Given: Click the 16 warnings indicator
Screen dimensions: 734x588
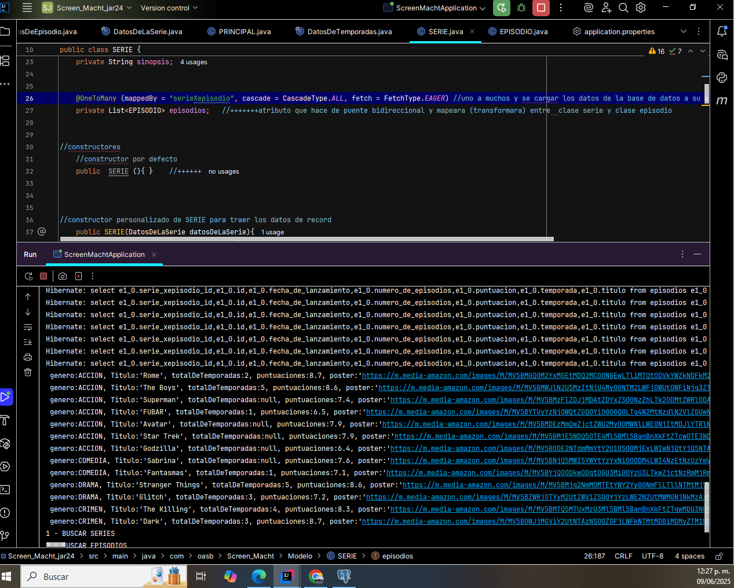Looking at the screenshot, I should pyautogui.click(x=657, y=51).
